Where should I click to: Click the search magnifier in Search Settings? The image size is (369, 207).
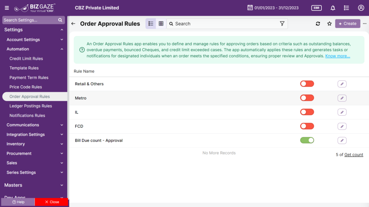60,20
